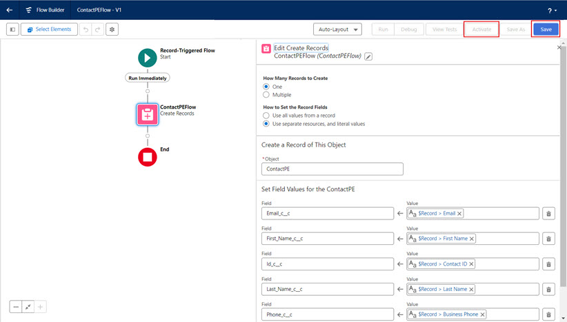
Task: Click the ContactPEFlow - V1 title
Action: [x=99, y=10]
